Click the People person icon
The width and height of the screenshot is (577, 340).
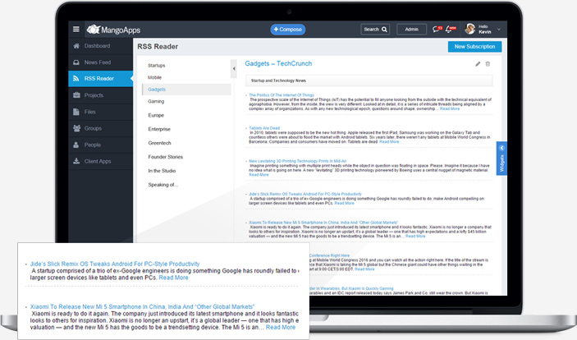(76, 145)
